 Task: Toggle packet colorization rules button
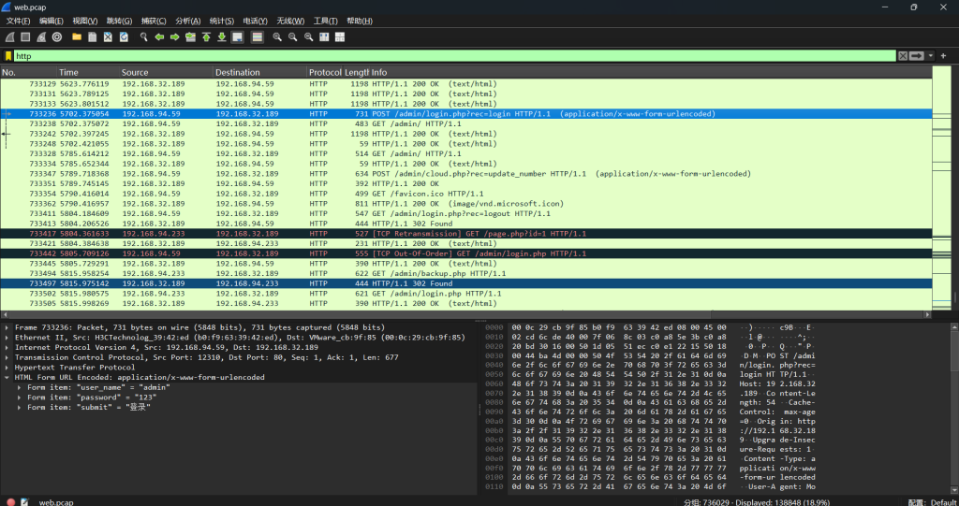257,37
